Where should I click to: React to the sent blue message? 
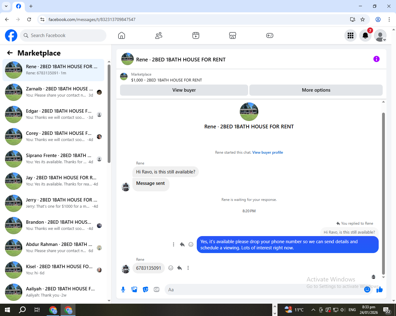coord(191,244)
